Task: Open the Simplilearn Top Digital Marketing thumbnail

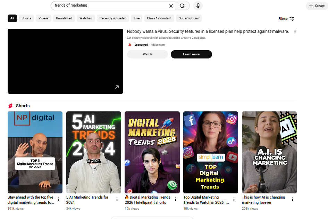Action: [x=211, y=152]
